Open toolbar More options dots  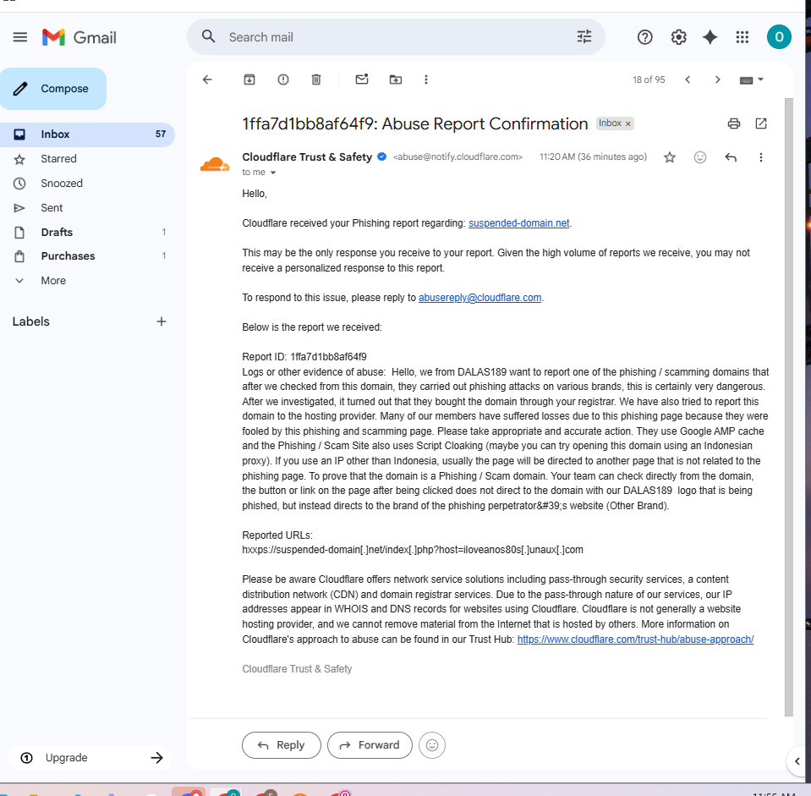click(x=425, y=80)
